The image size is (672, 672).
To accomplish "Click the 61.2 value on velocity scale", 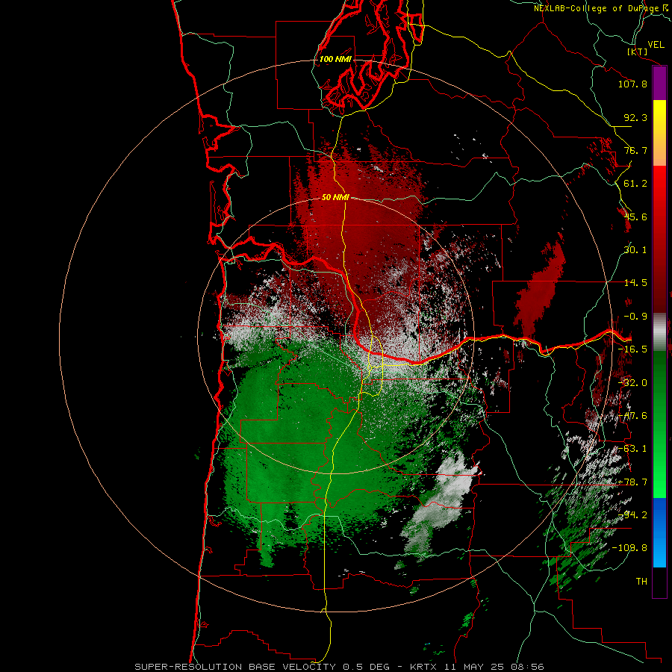I will coord(635,184).
